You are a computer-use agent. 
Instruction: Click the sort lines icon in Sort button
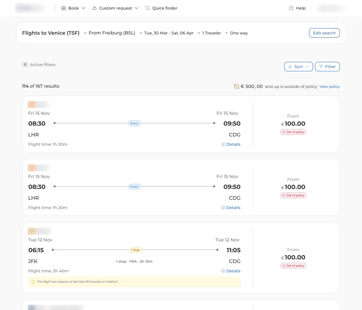pos(290,66)
